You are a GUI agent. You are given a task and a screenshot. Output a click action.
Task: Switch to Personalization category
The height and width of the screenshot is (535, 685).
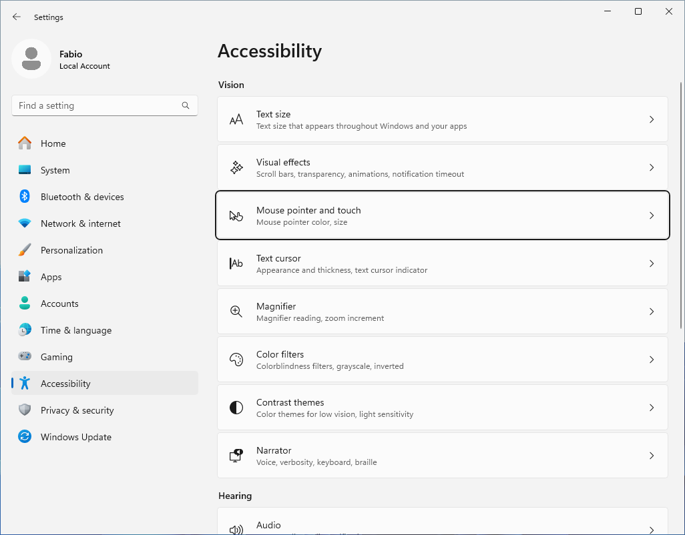(x=105, y=250)
